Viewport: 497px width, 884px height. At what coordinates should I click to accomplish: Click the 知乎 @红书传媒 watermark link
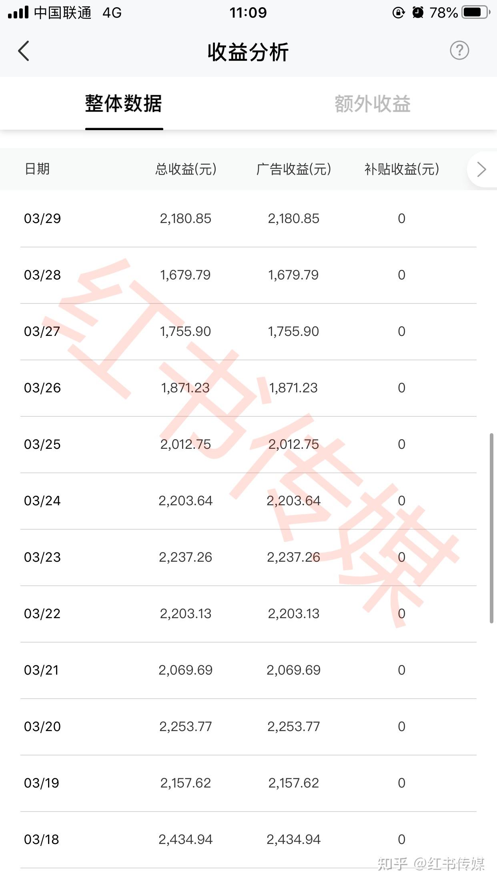[x=431, y=864]
